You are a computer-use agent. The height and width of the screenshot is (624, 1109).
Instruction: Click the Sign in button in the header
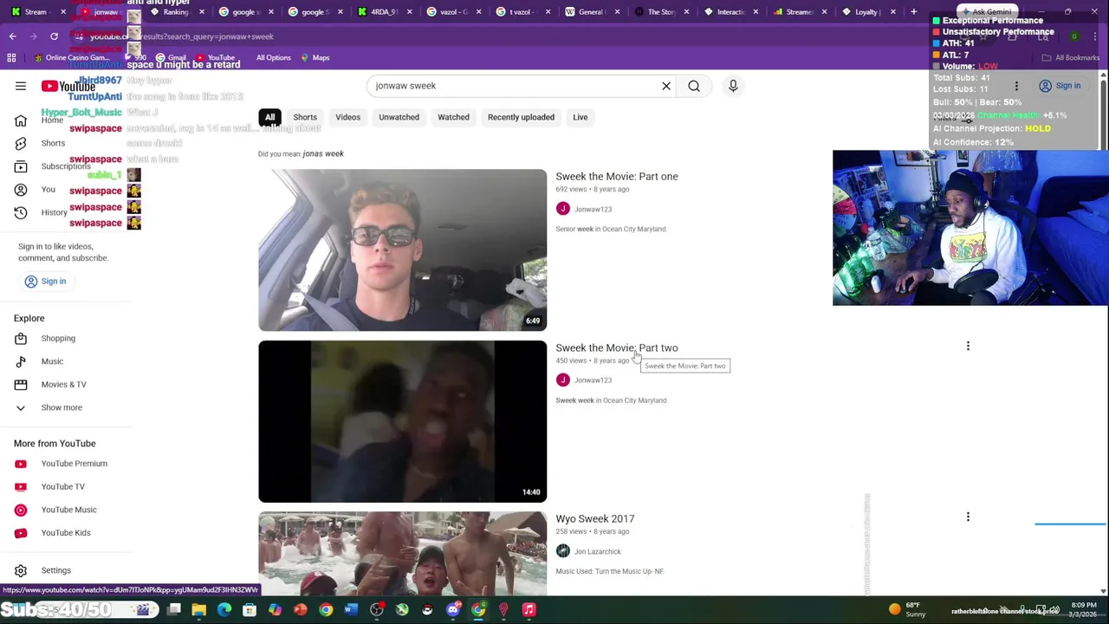point(1061,86)
